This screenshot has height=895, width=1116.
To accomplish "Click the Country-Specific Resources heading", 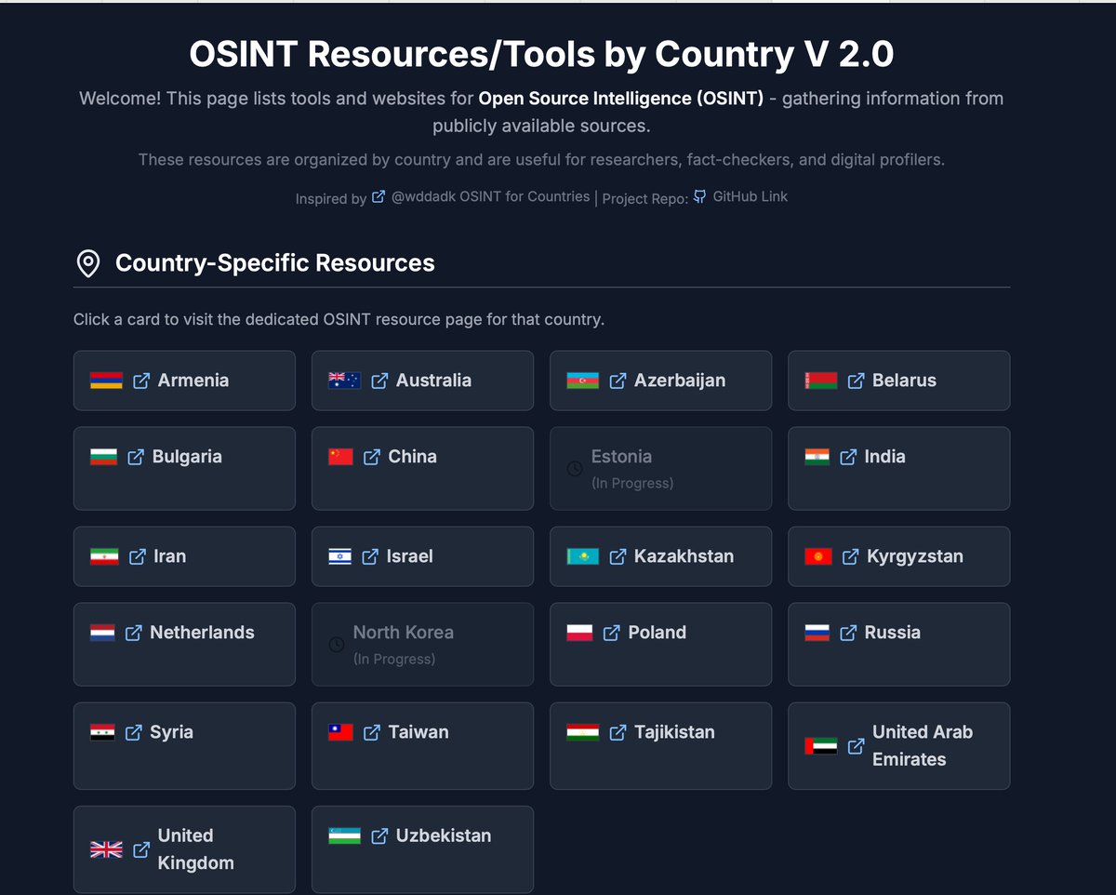I will (275, 263).
